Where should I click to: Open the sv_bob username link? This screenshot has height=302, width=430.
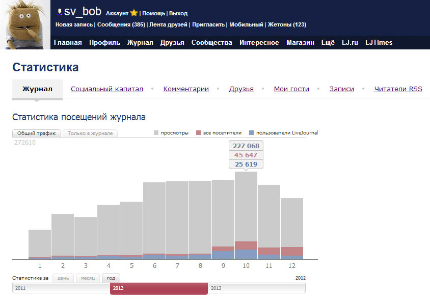[83, 12]
